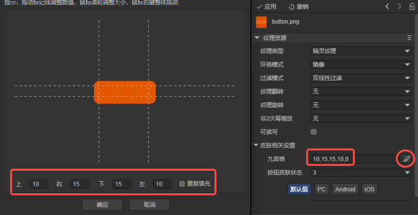Click the 上 (top) value input field
Image resolution: width=418 pixels, height=215 pixels.
click(38, 184)
